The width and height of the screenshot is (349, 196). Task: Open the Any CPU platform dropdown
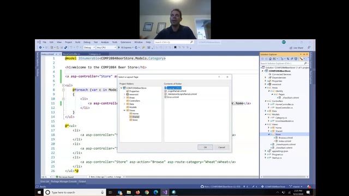(x=106, y=47)
